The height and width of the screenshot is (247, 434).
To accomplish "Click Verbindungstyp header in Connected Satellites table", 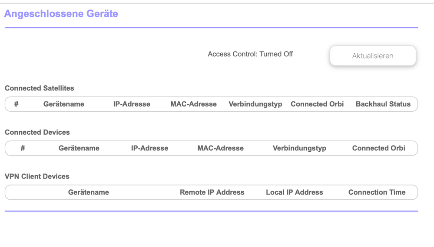I will pos(255,104).
